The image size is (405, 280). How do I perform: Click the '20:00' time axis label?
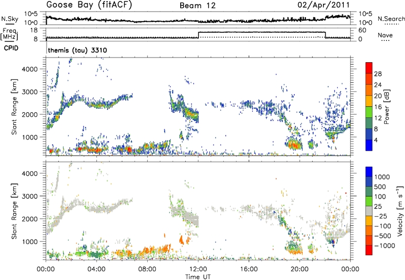coord(299,269)
